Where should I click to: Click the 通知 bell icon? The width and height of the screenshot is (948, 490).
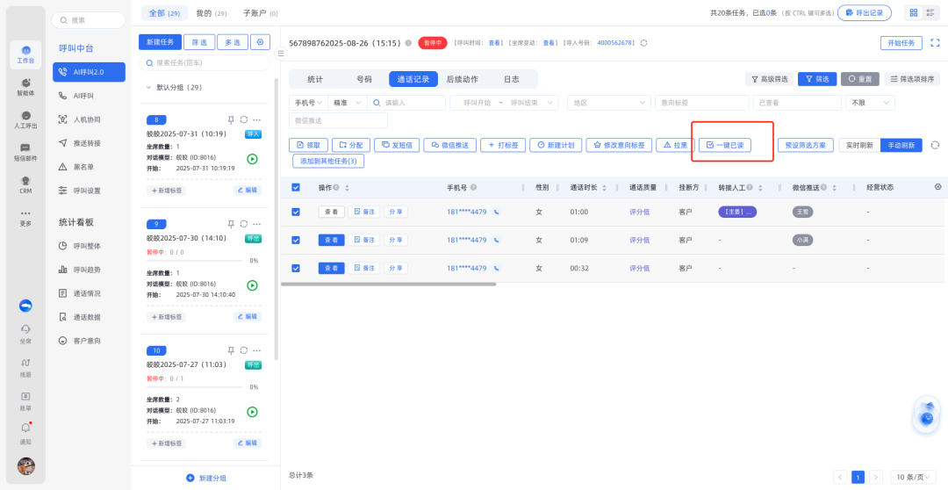point(25,429)
